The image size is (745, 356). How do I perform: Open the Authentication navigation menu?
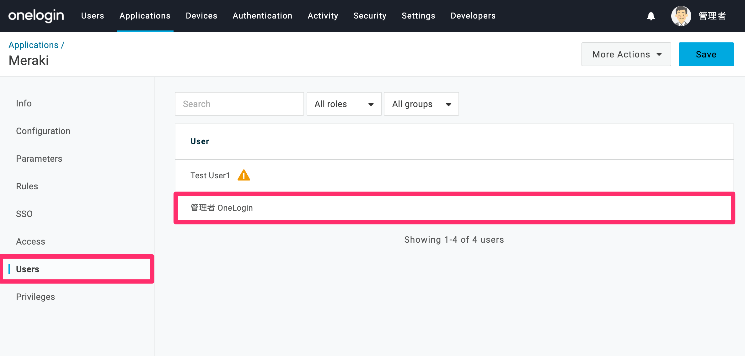tap(263, 16)
